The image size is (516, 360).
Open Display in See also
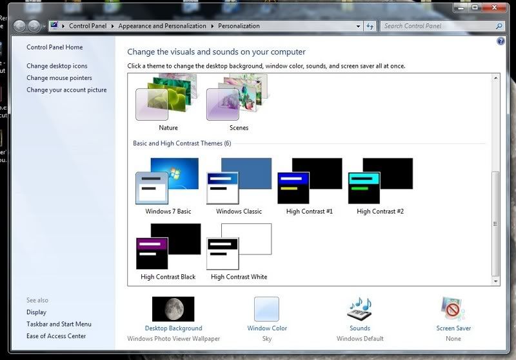pos(36,312)
